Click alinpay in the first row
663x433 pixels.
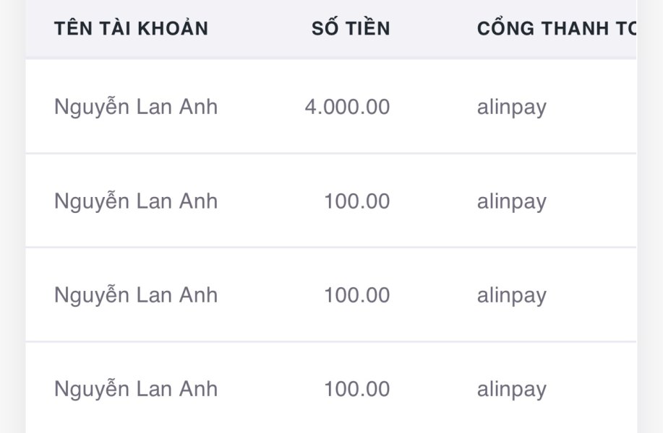tap(512, 108)
